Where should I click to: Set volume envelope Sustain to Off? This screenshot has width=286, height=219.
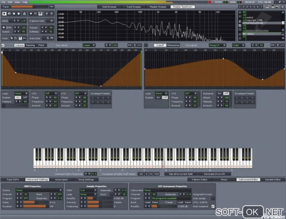[25, 98]
